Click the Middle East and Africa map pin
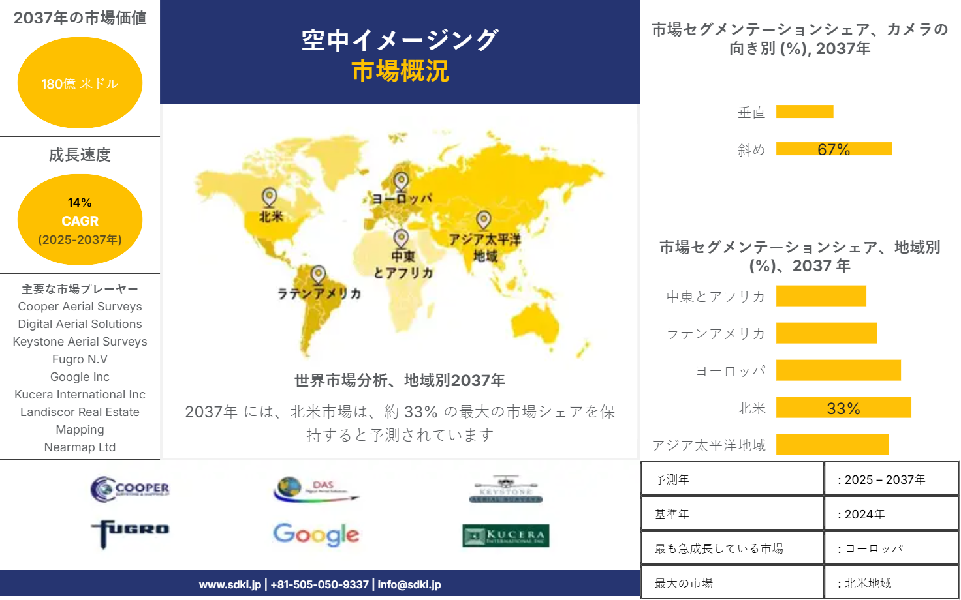The height and width of the screenshot is (600, 961). [401, 238]
